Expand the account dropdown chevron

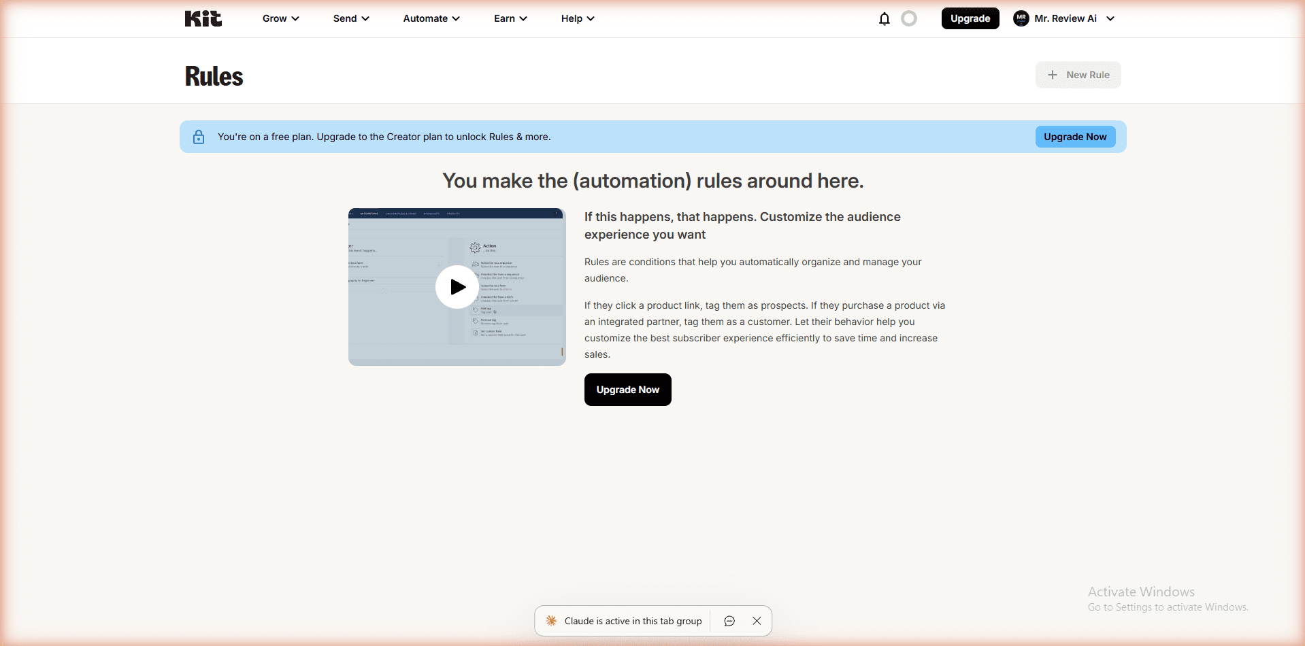pyautogui.click(x=1110, y=18)
